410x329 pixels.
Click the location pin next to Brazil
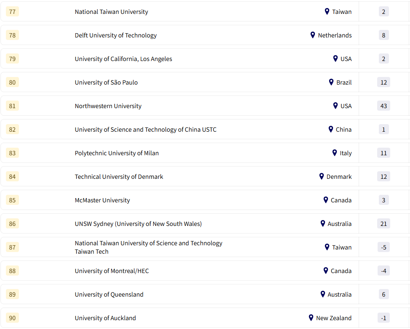point(331,82)
